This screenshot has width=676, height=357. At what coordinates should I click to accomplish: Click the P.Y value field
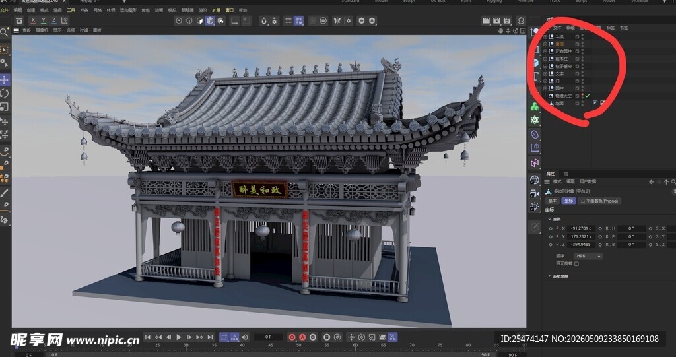581,236
